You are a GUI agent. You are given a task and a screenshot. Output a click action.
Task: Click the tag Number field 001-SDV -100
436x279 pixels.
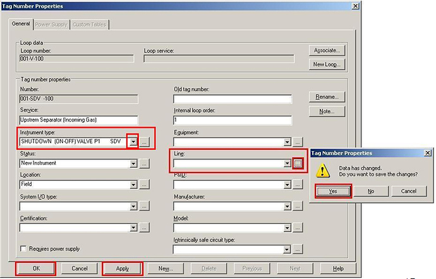[x=78, y=99]
